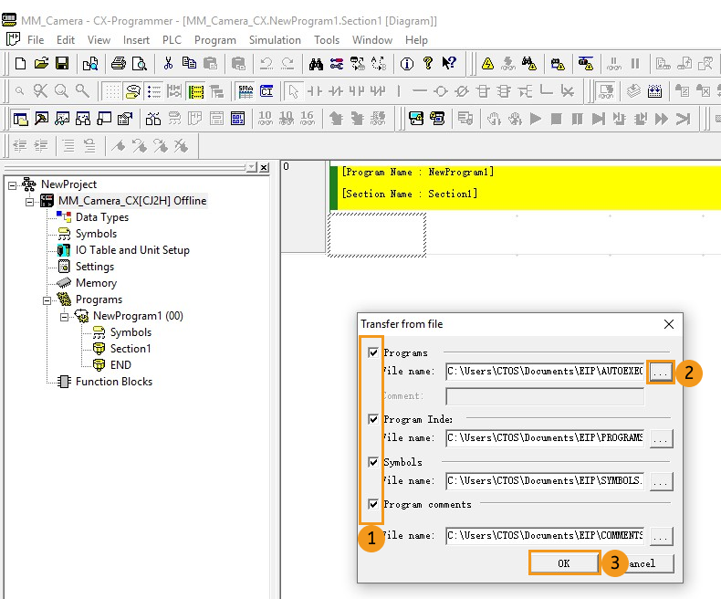The height and width of the screenshot is (599, 721).
Task: Click the About info icon
Action: (406, 63)
